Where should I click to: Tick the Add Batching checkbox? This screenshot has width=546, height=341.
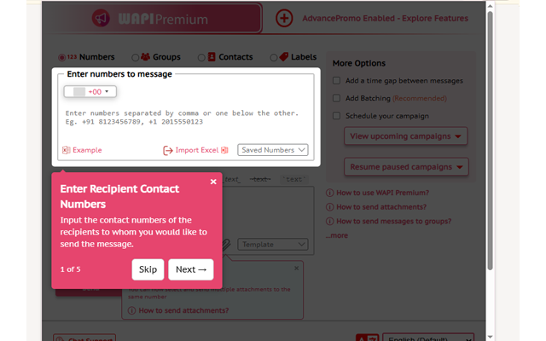point(336,98)
